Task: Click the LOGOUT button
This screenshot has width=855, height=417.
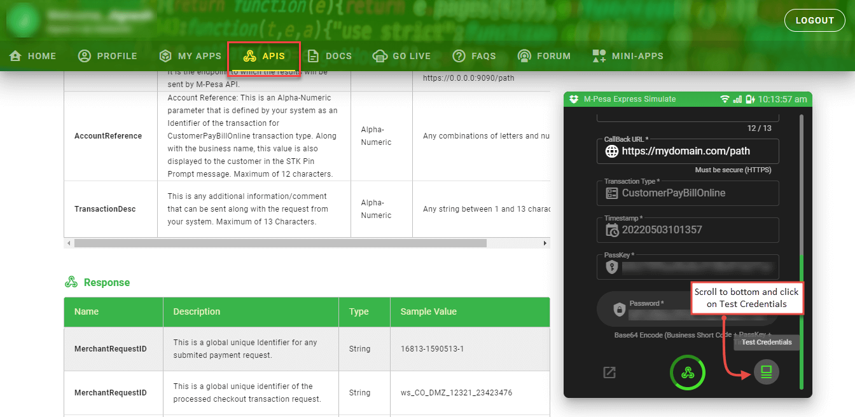Action: [814, 20]
